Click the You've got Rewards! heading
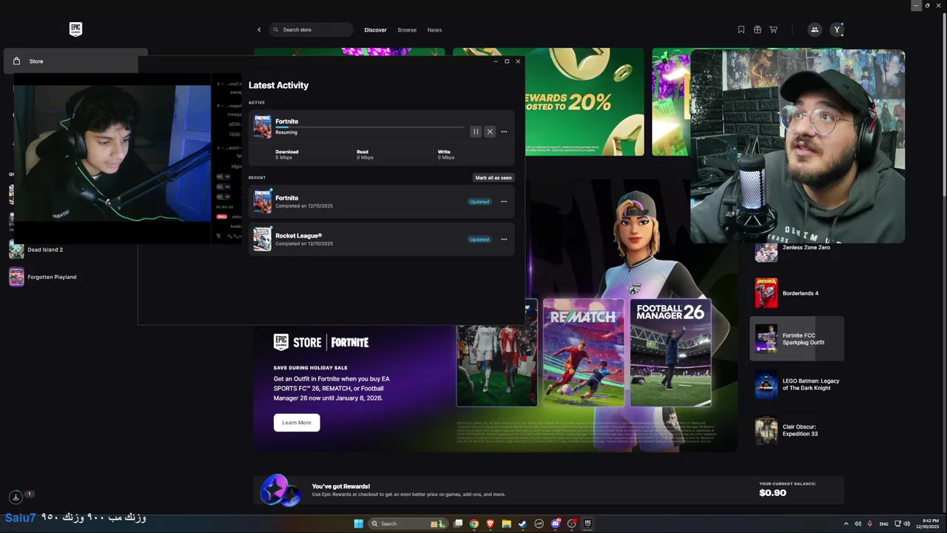 click(x=340, y=486)
